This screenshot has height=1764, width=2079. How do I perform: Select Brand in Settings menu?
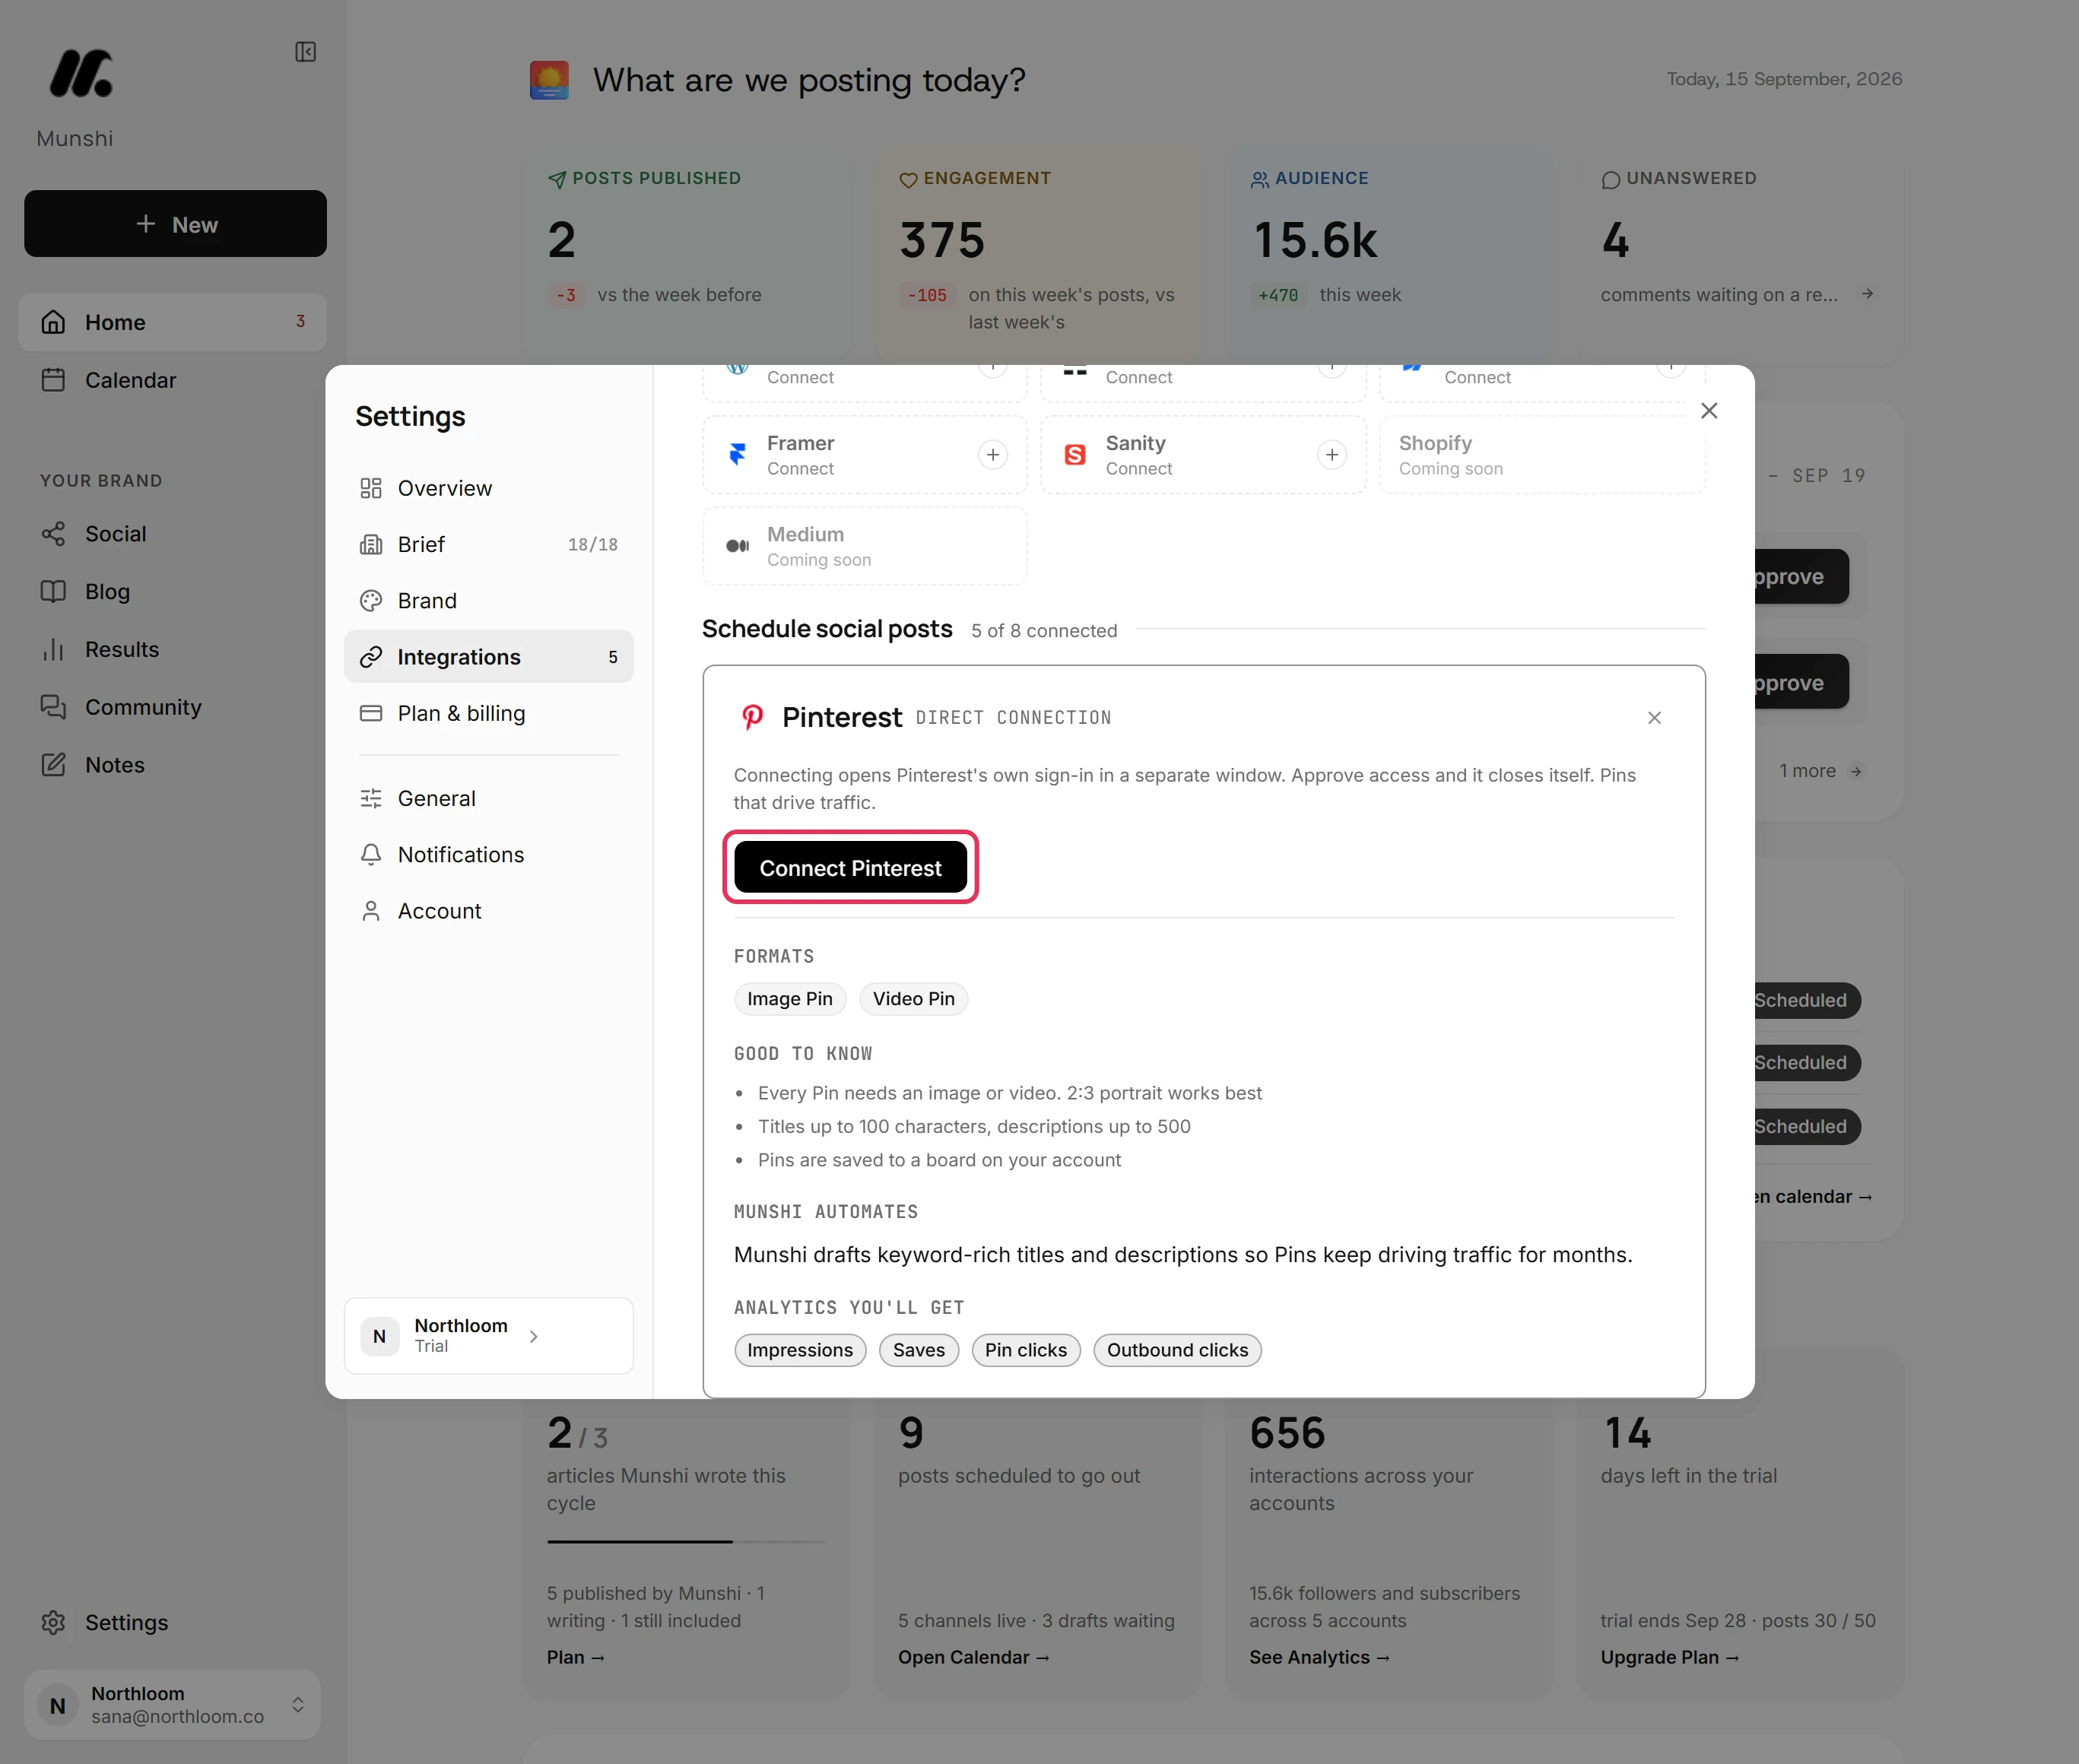tap(488, 601)
